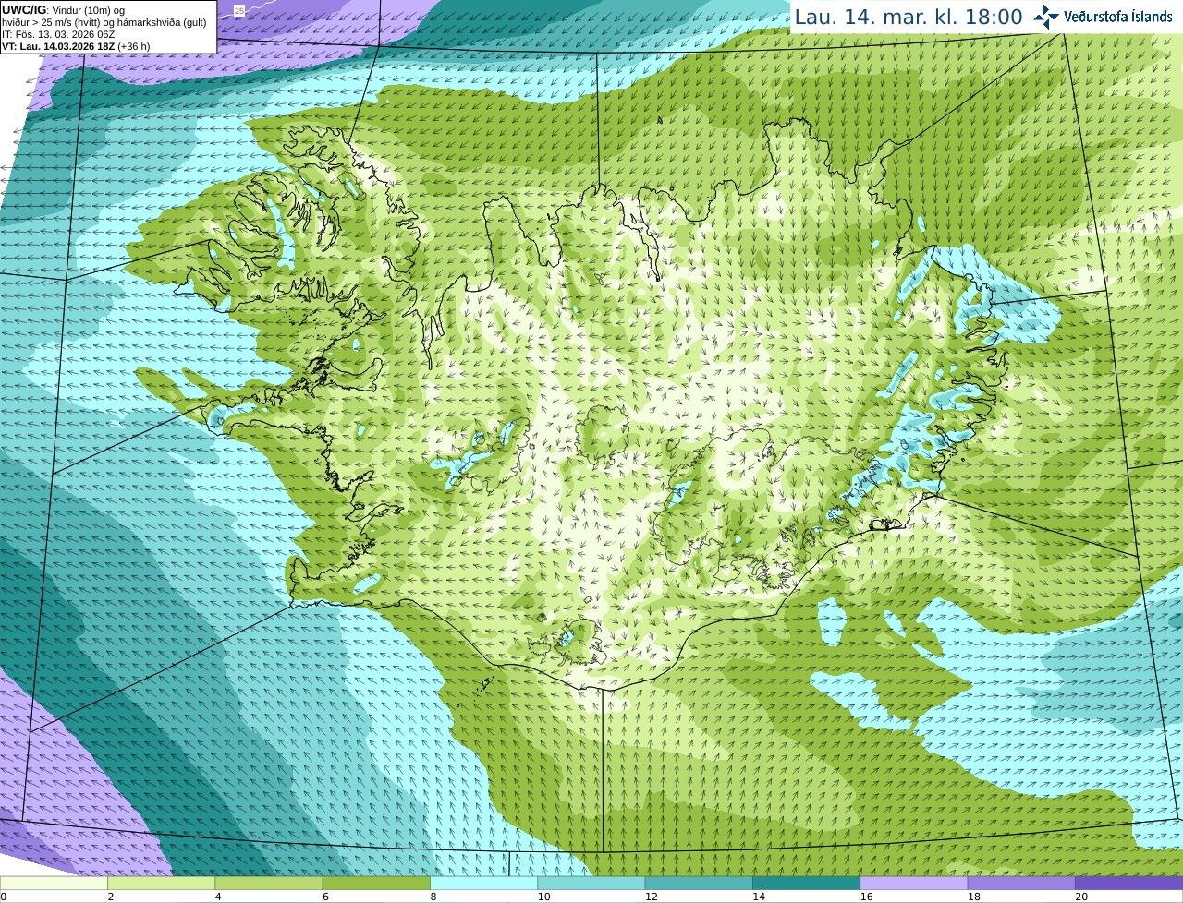Click the '12' scale label on color bar
Viewport: 1183px width, 903px height.
[651, 897]
